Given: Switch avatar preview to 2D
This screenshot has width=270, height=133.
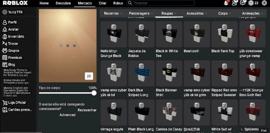Looking at the screenshot, I should pyautogui.click(x=89, y=76).
